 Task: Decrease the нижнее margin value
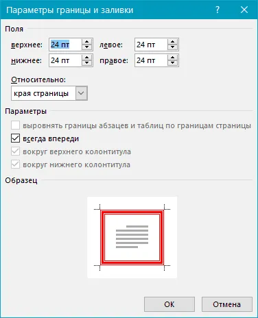click(x=86, y=63)
